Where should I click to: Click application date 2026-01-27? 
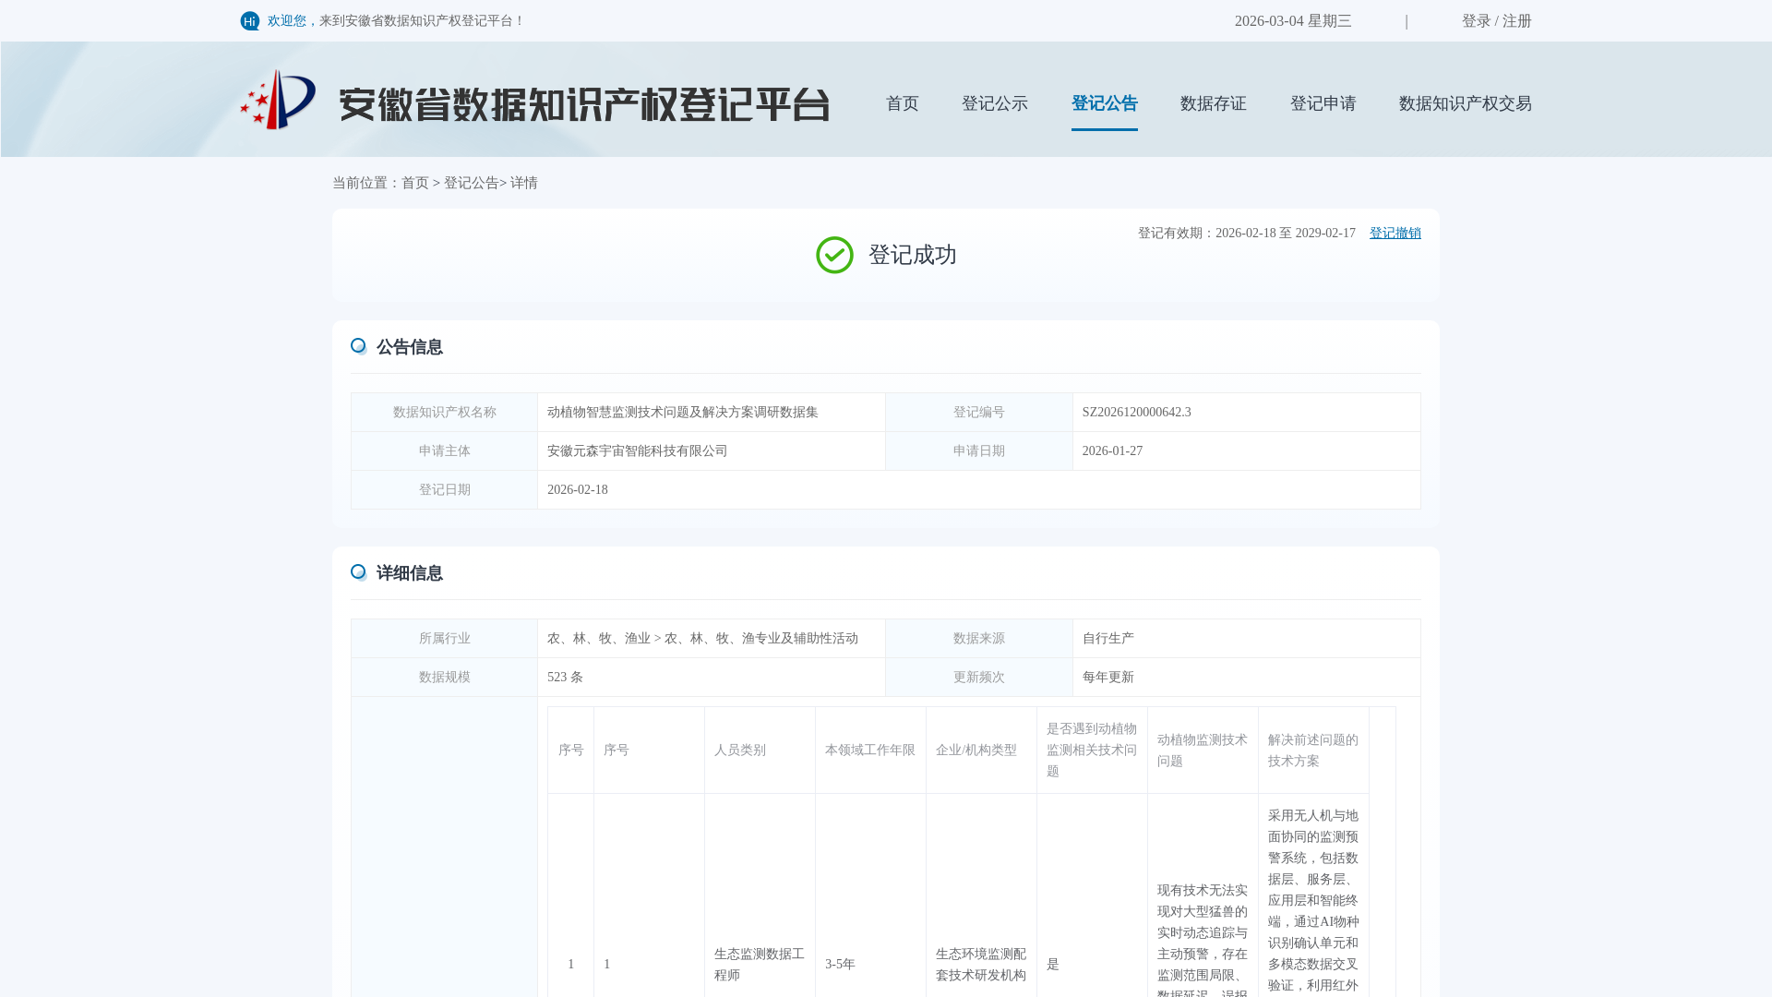point(1112,451)
